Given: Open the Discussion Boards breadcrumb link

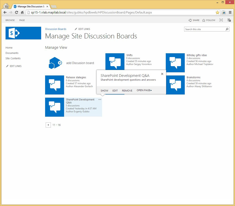Looking at the screenshot, I should tap(56, 29).
